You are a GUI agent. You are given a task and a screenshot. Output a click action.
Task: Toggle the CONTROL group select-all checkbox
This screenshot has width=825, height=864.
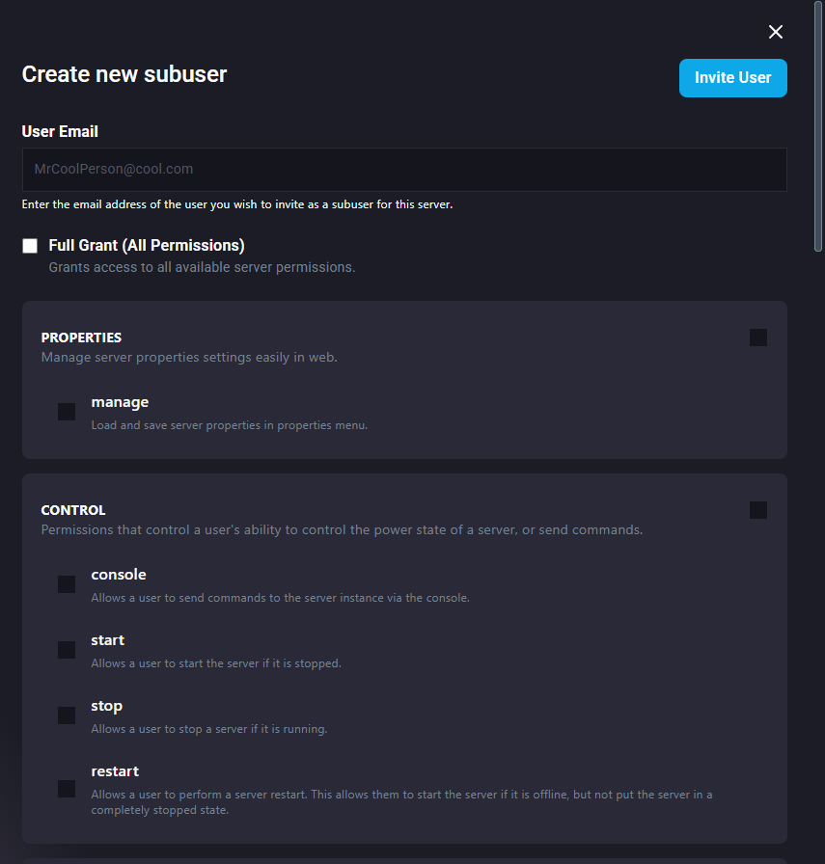coord(758,510)
